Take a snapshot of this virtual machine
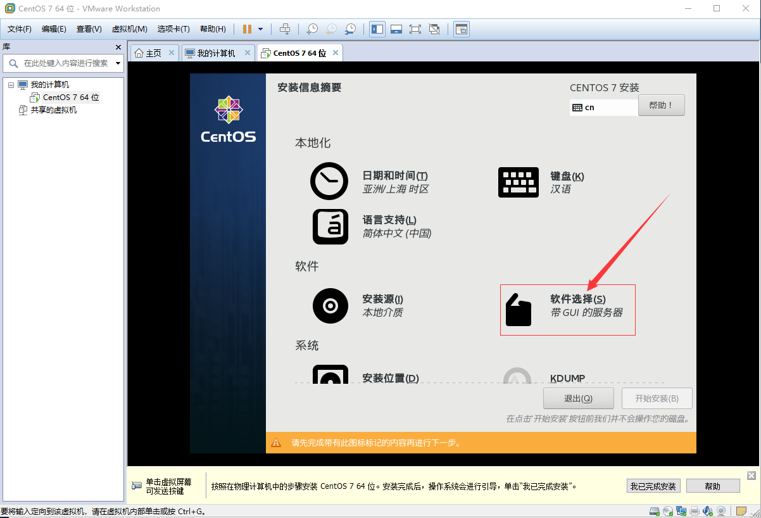The image size is (761, 518). coord(312,29)
